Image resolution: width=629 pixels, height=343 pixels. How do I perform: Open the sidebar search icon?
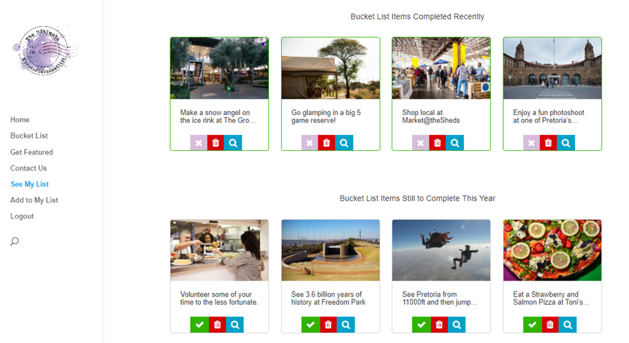tap(15, 241)
